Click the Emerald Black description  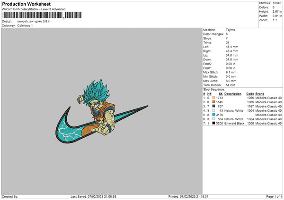(x=234, y=124)
